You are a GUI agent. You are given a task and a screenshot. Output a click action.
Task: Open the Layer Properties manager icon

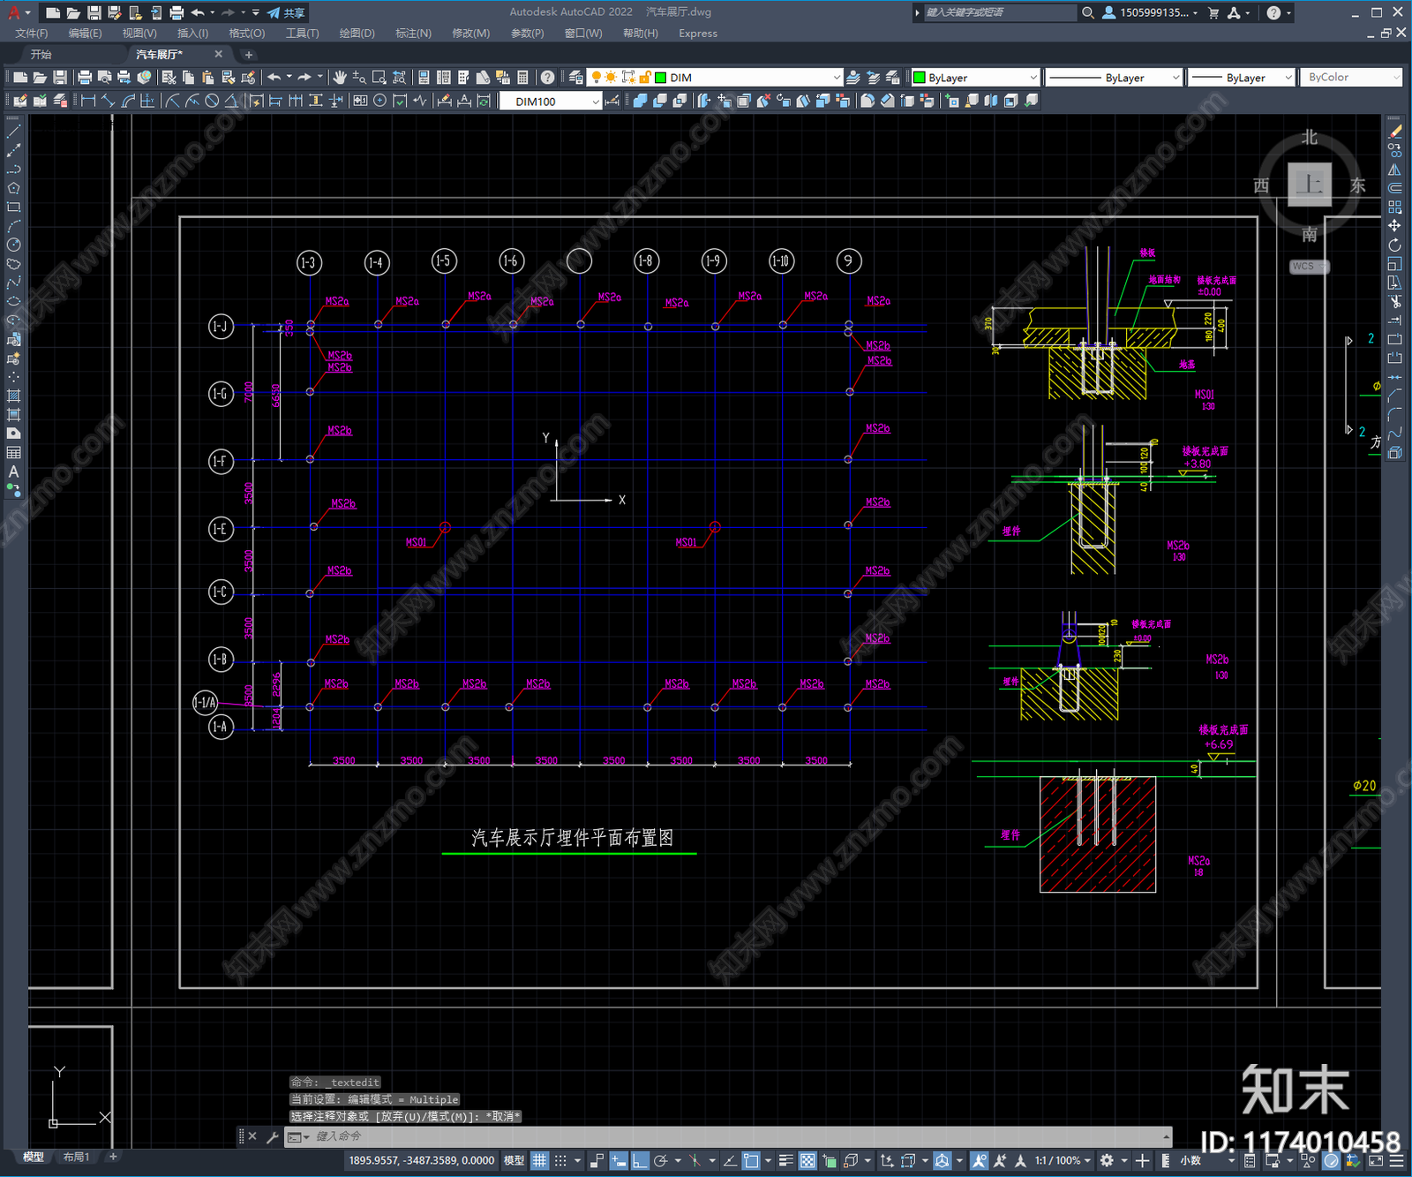(x=575, y=78)
